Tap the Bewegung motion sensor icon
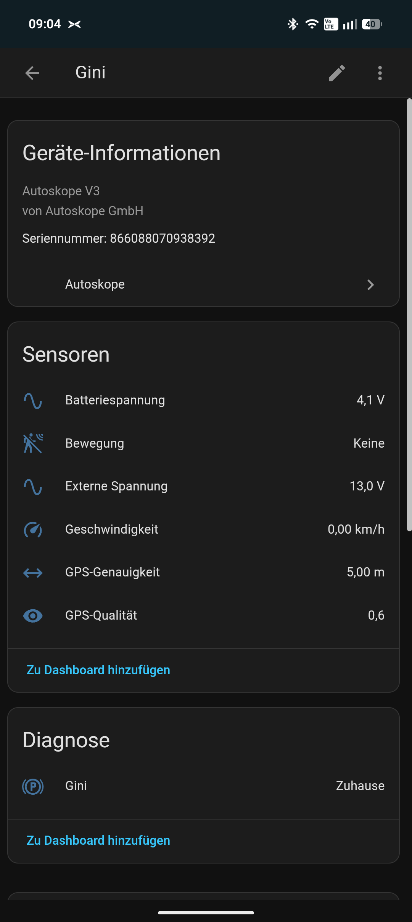The image size is (412, 922). (33, 443)
